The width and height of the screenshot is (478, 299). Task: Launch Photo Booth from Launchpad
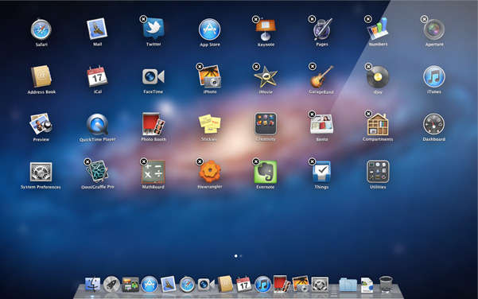coord(154,124)
